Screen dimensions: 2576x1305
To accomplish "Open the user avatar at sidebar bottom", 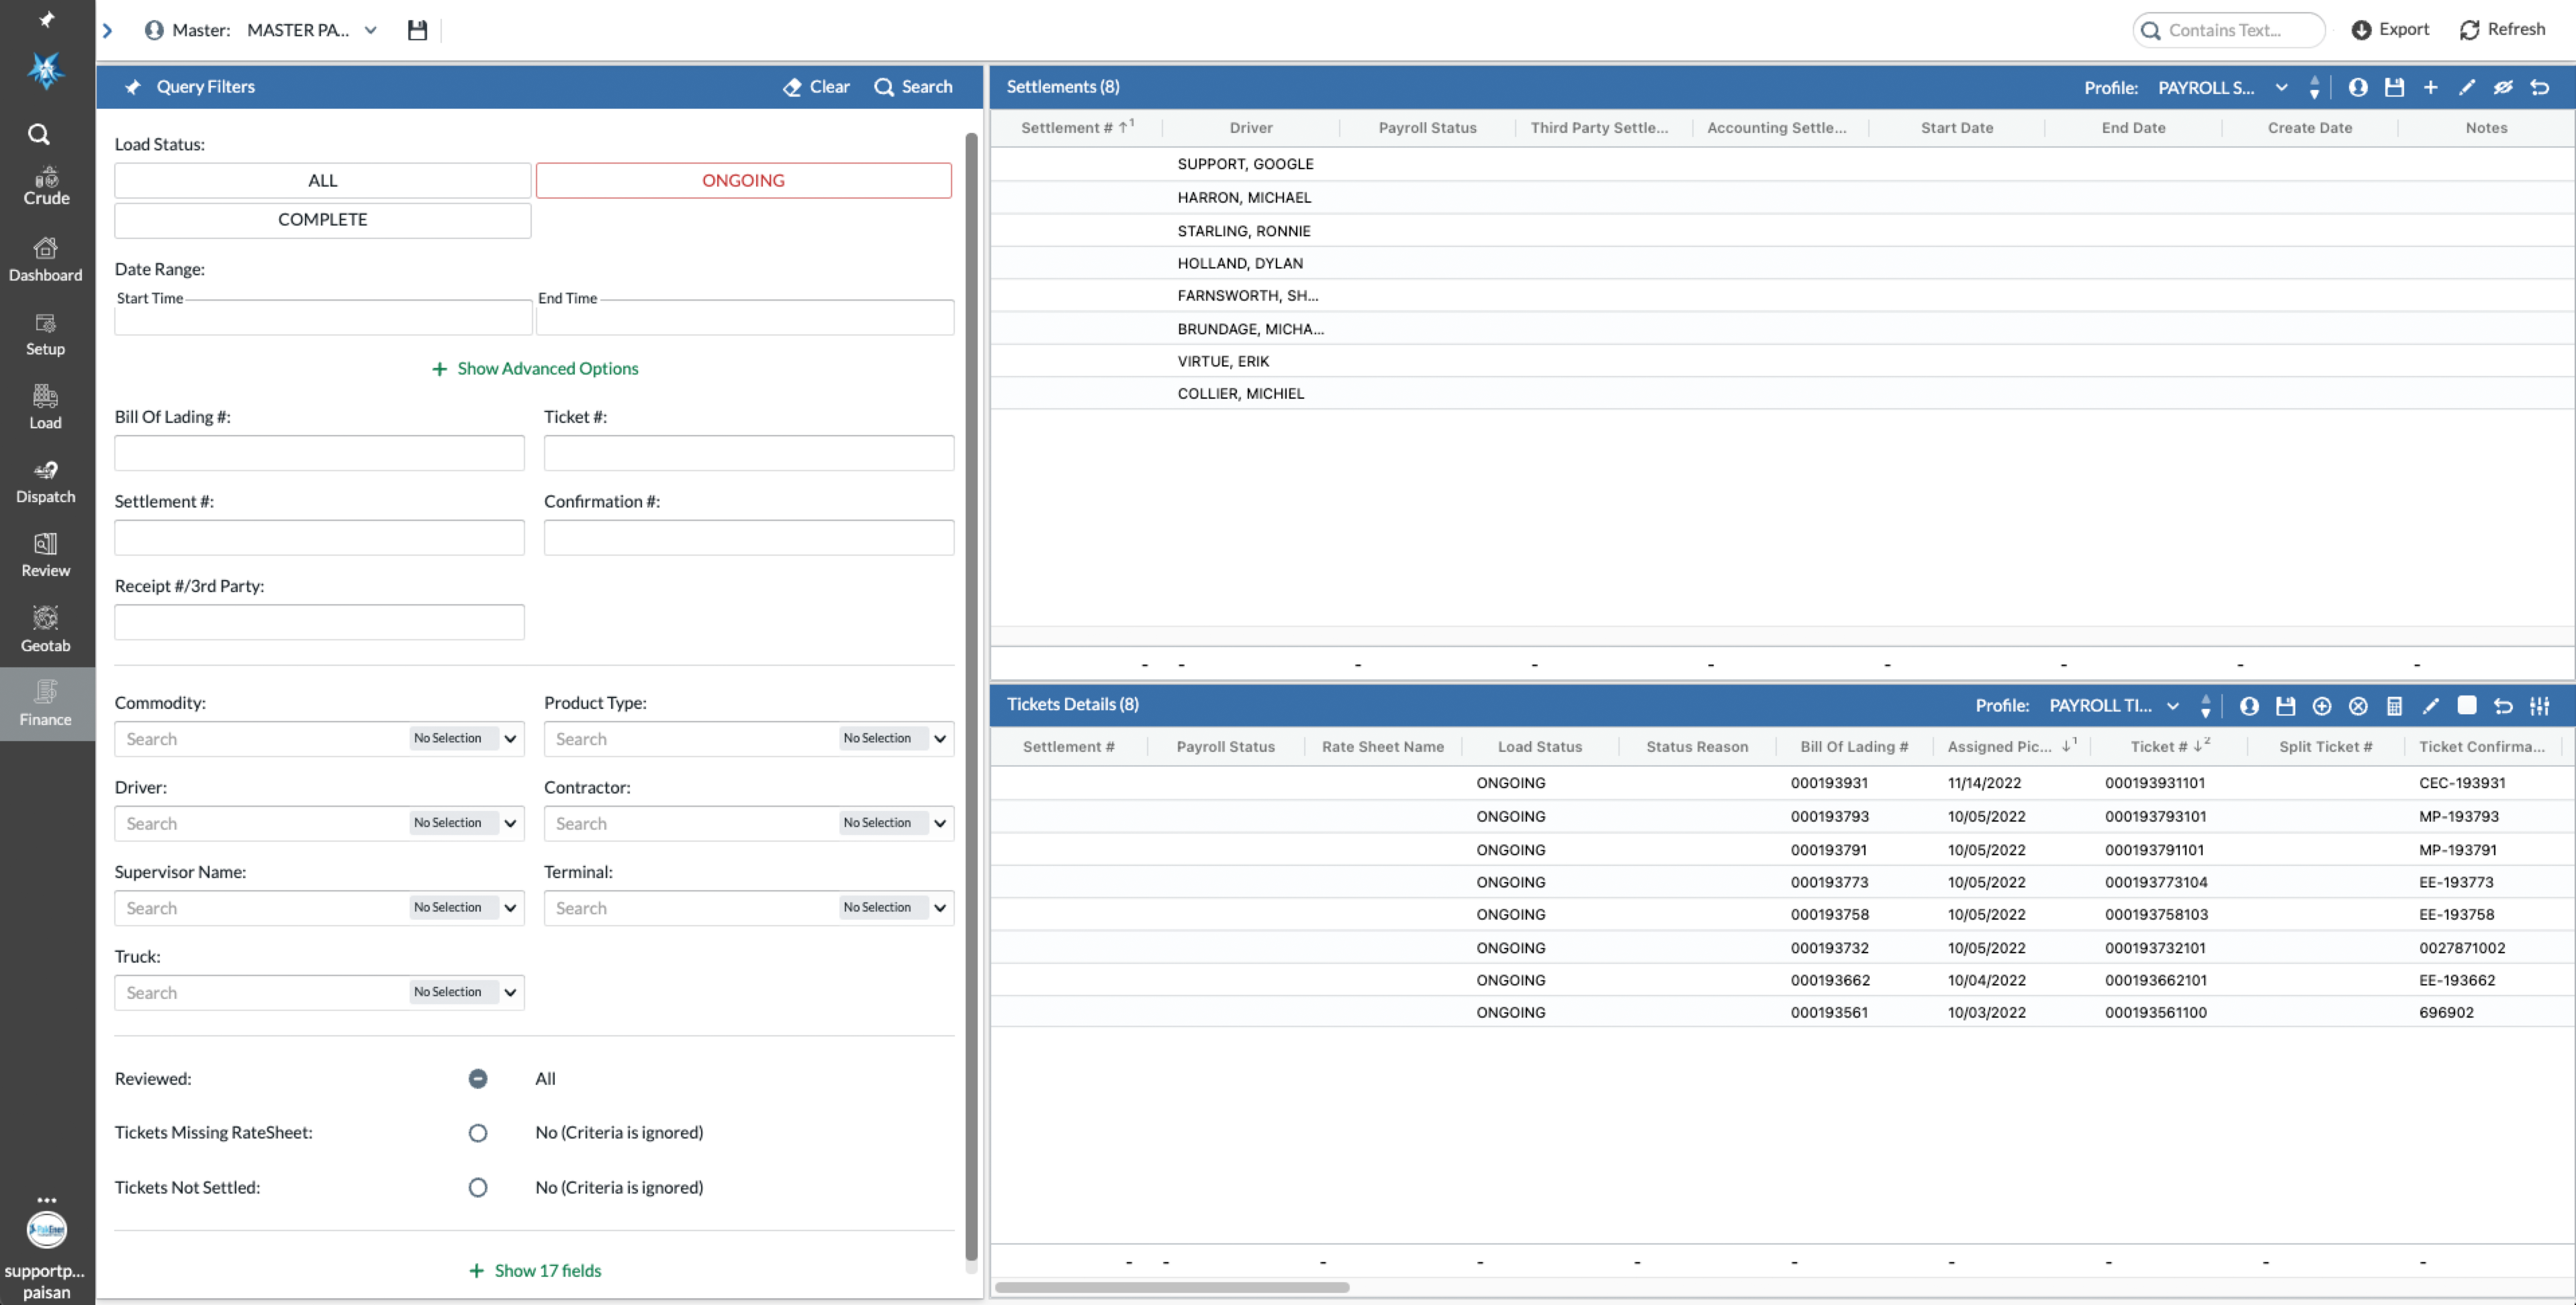I will tap(46, 1230).
